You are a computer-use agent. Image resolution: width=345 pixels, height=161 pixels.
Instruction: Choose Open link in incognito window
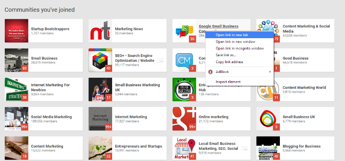tap(240, 49)
